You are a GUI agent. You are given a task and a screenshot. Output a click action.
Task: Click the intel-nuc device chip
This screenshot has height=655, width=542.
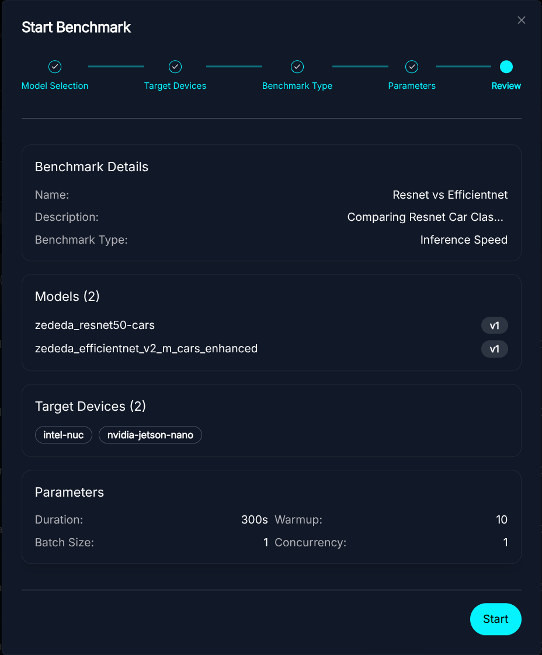[x=64, y=435]
